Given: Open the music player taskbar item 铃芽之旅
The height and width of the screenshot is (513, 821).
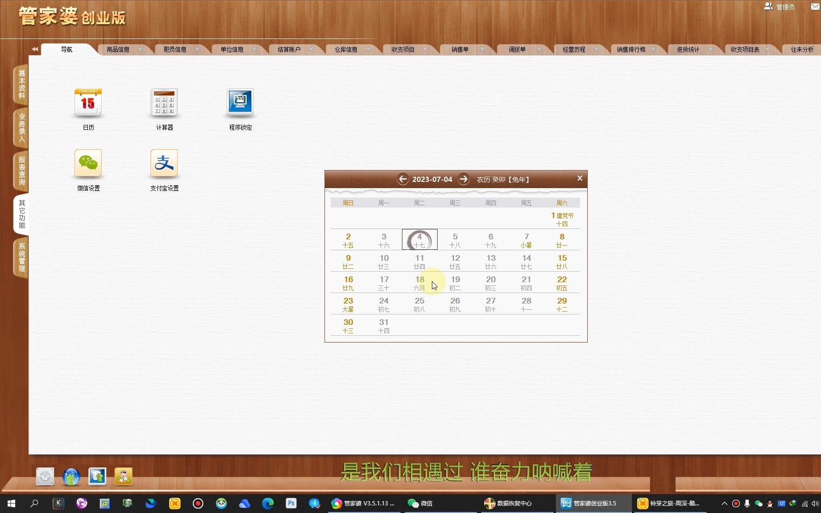Looking at the screenshot, I should pos(669,503).
